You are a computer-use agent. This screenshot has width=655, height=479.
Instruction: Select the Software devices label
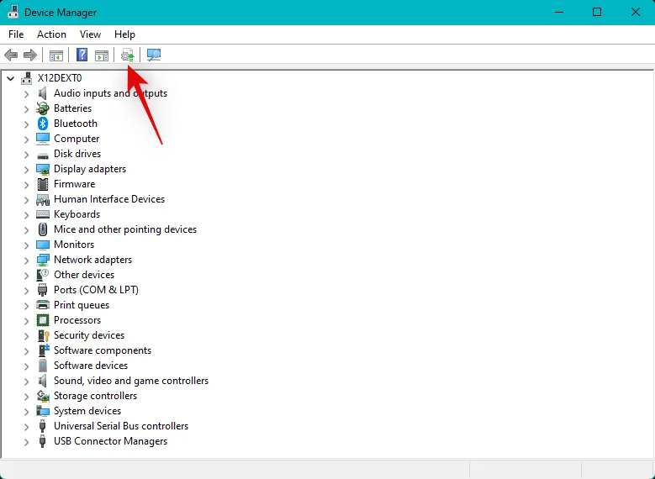click(x=91, y=366)
